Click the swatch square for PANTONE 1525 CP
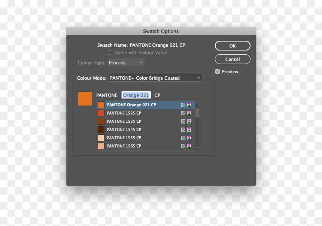Screen dimensions: 322x226 [x=101, y=113]
